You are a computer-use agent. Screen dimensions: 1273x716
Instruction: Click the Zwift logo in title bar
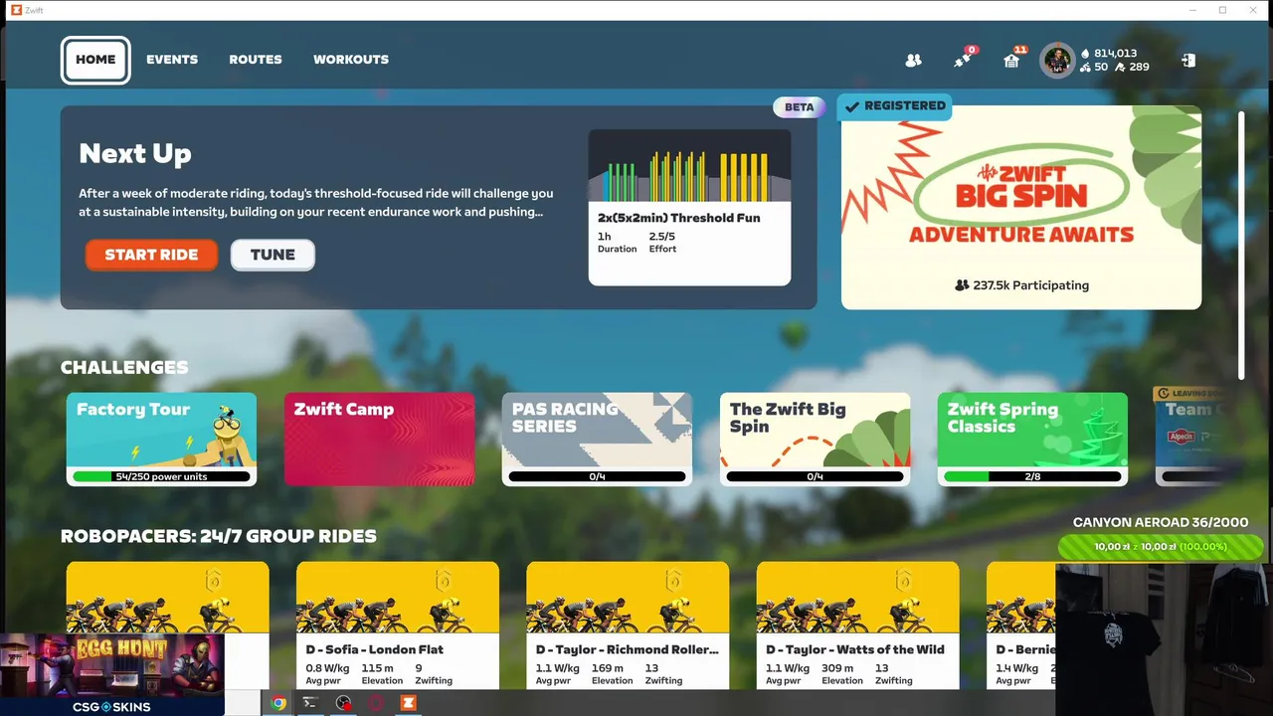tap(16, 10)
